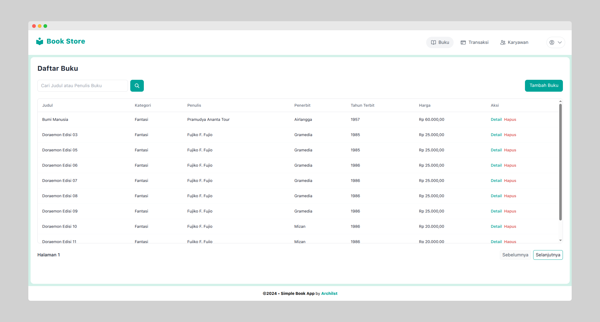Viewport: 600px width, 322px height.
Task: Open the Archilst footer link
Action: pyautogui.click(x=329, y=293)
